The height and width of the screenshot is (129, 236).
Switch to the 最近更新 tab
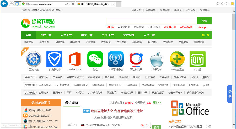72,103
